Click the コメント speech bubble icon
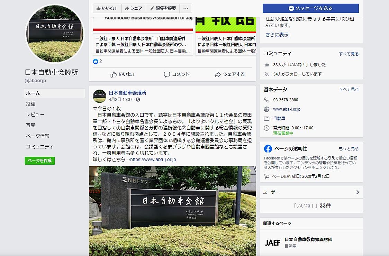Screen dimensions: 389x256 point(167,74)
